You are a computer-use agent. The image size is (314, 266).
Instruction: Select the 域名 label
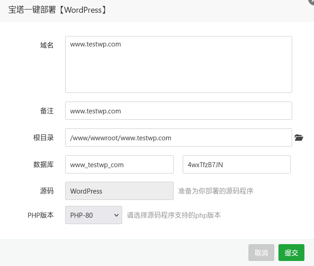point(47,45)
